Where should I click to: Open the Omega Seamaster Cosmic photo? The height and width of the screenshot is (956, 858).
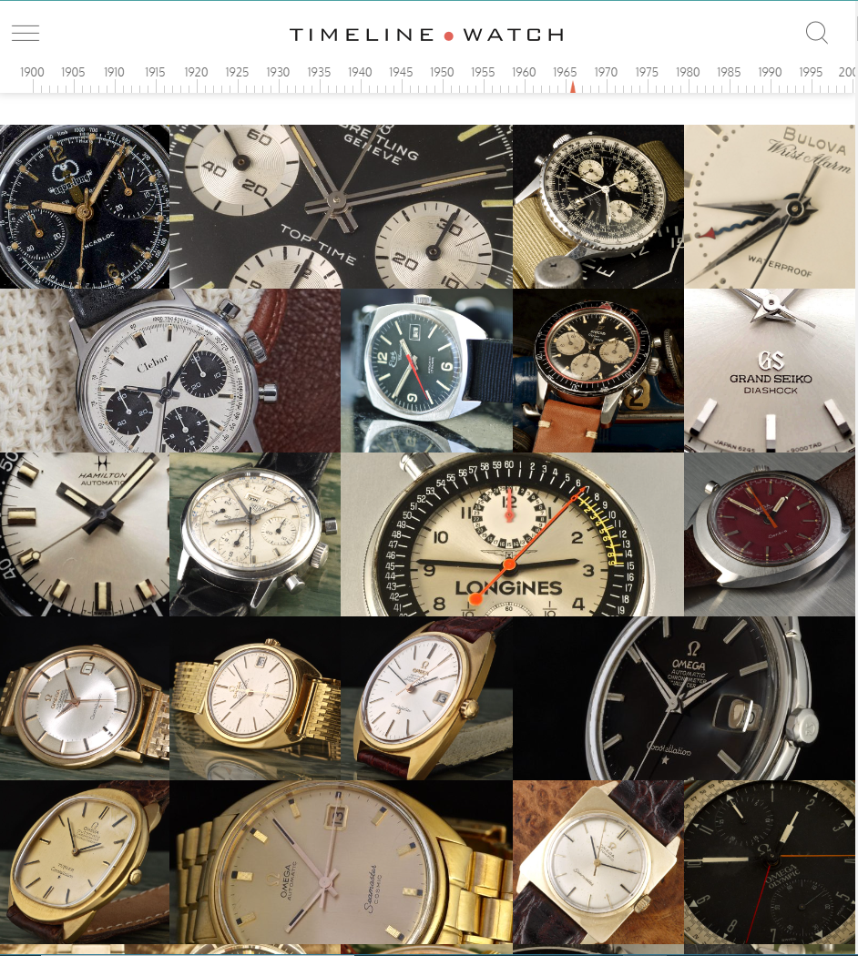coord(340,862)
